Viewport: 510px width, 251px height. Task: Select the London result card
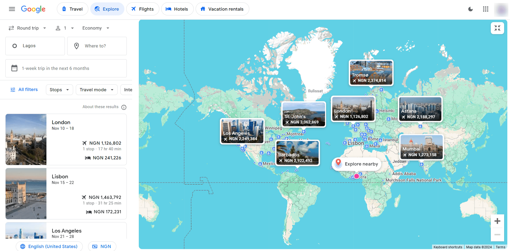tap(66, 139)
